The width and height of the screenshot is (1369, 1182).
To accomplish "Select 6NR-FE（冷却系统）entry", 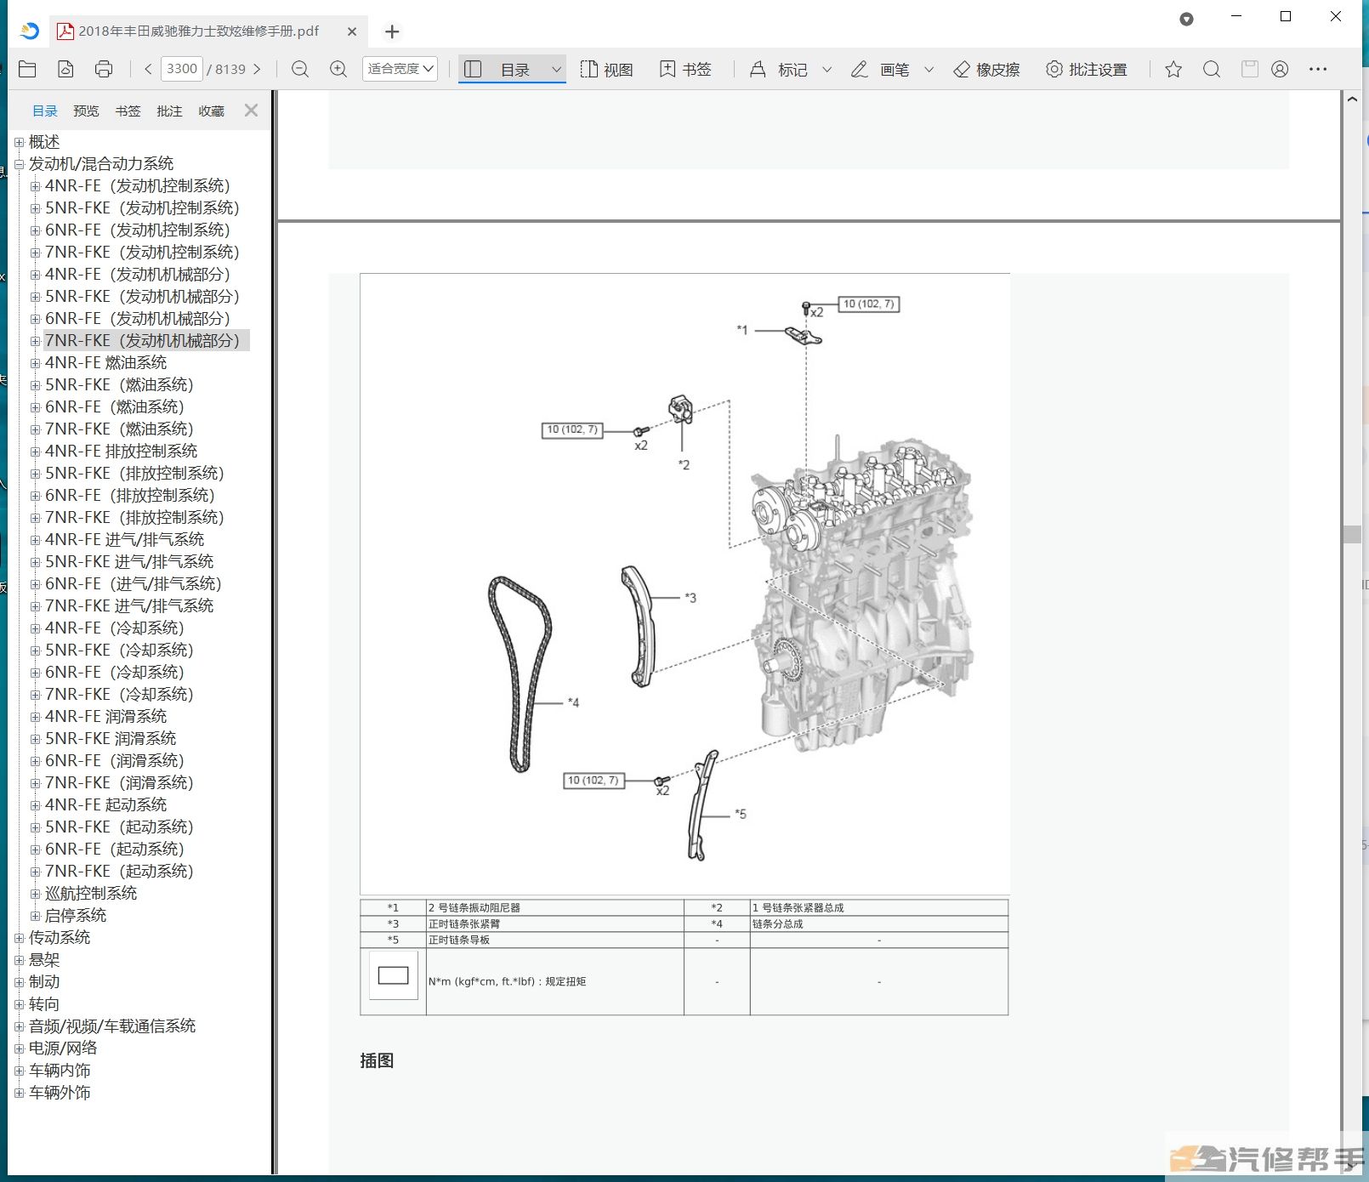I will 114,673.
